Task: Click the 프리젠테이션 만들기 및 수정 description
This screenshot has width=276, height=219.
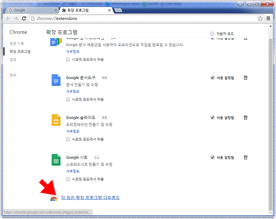Action: click(89, 124)
